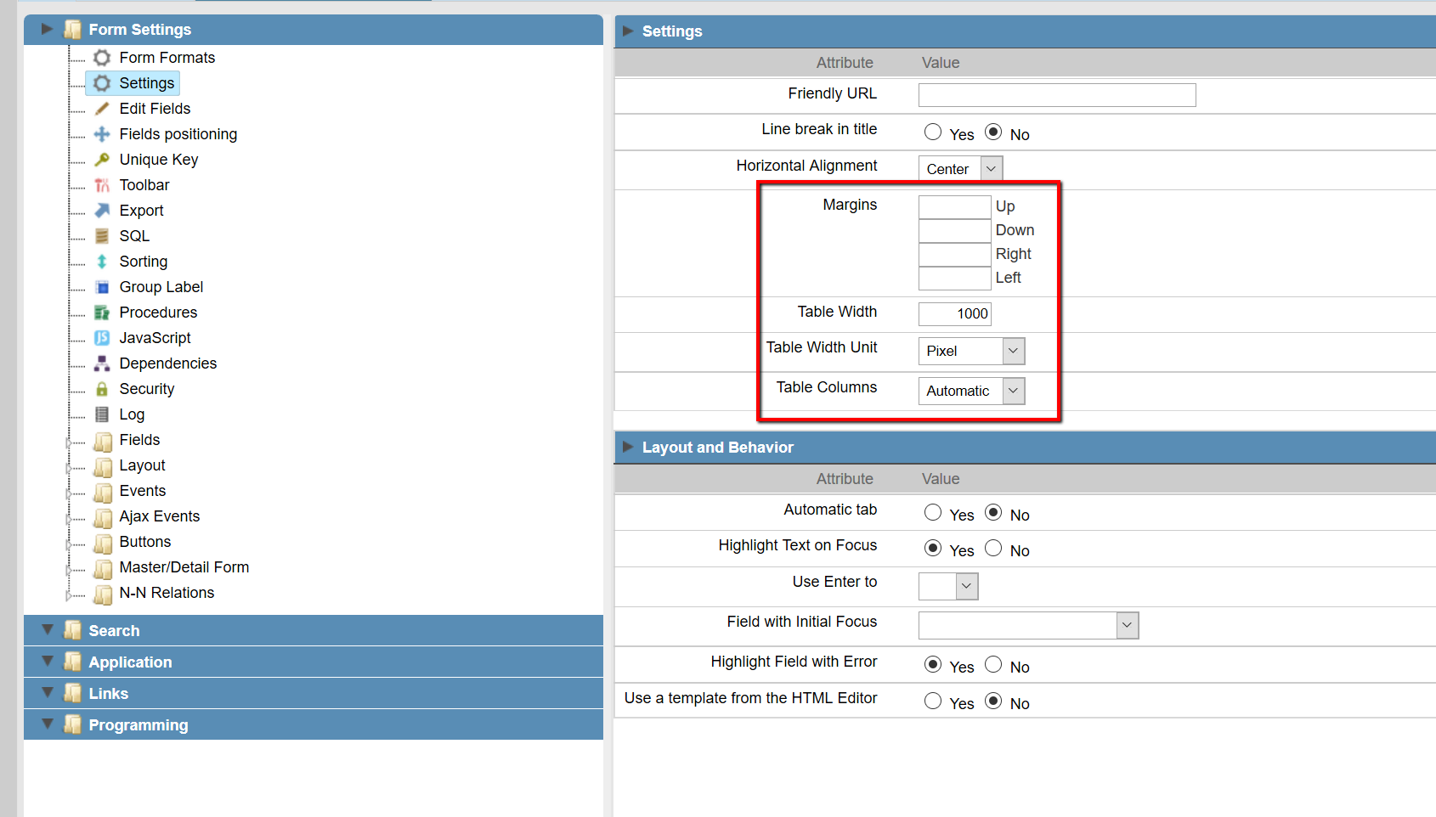Set Line break in title to No

993,132
